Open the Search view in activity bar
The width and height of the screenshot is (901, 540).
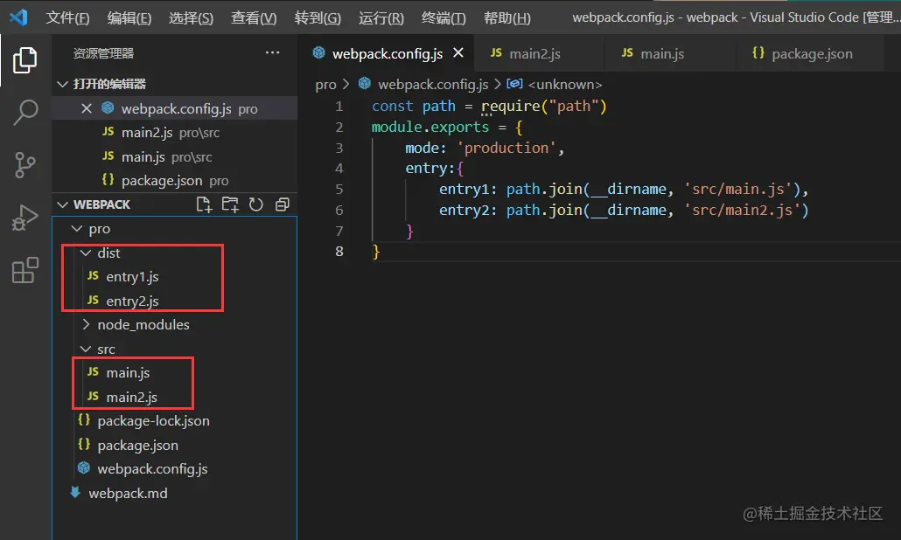[24, 111]
